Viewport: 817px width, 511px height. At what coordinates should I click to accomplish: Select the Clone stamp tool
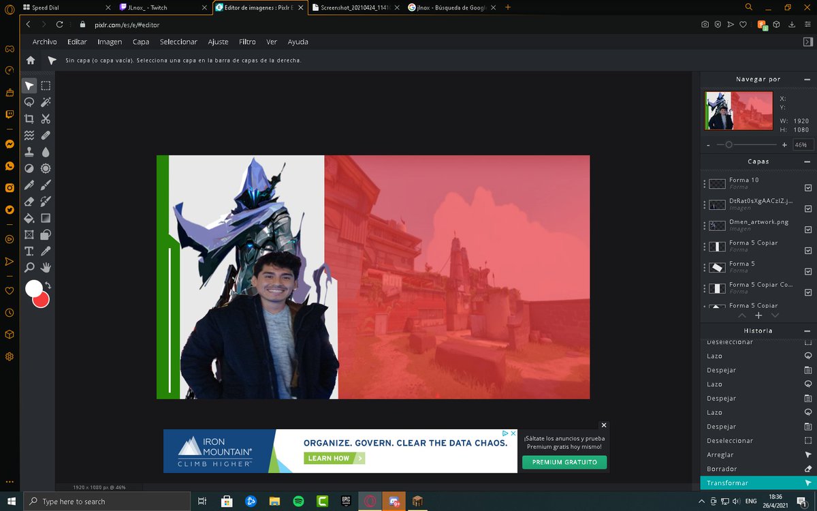pyautogui.click(x=29, y=152)
